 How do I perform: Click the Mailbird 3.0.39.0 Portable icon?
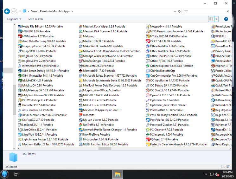pos(80,41)
